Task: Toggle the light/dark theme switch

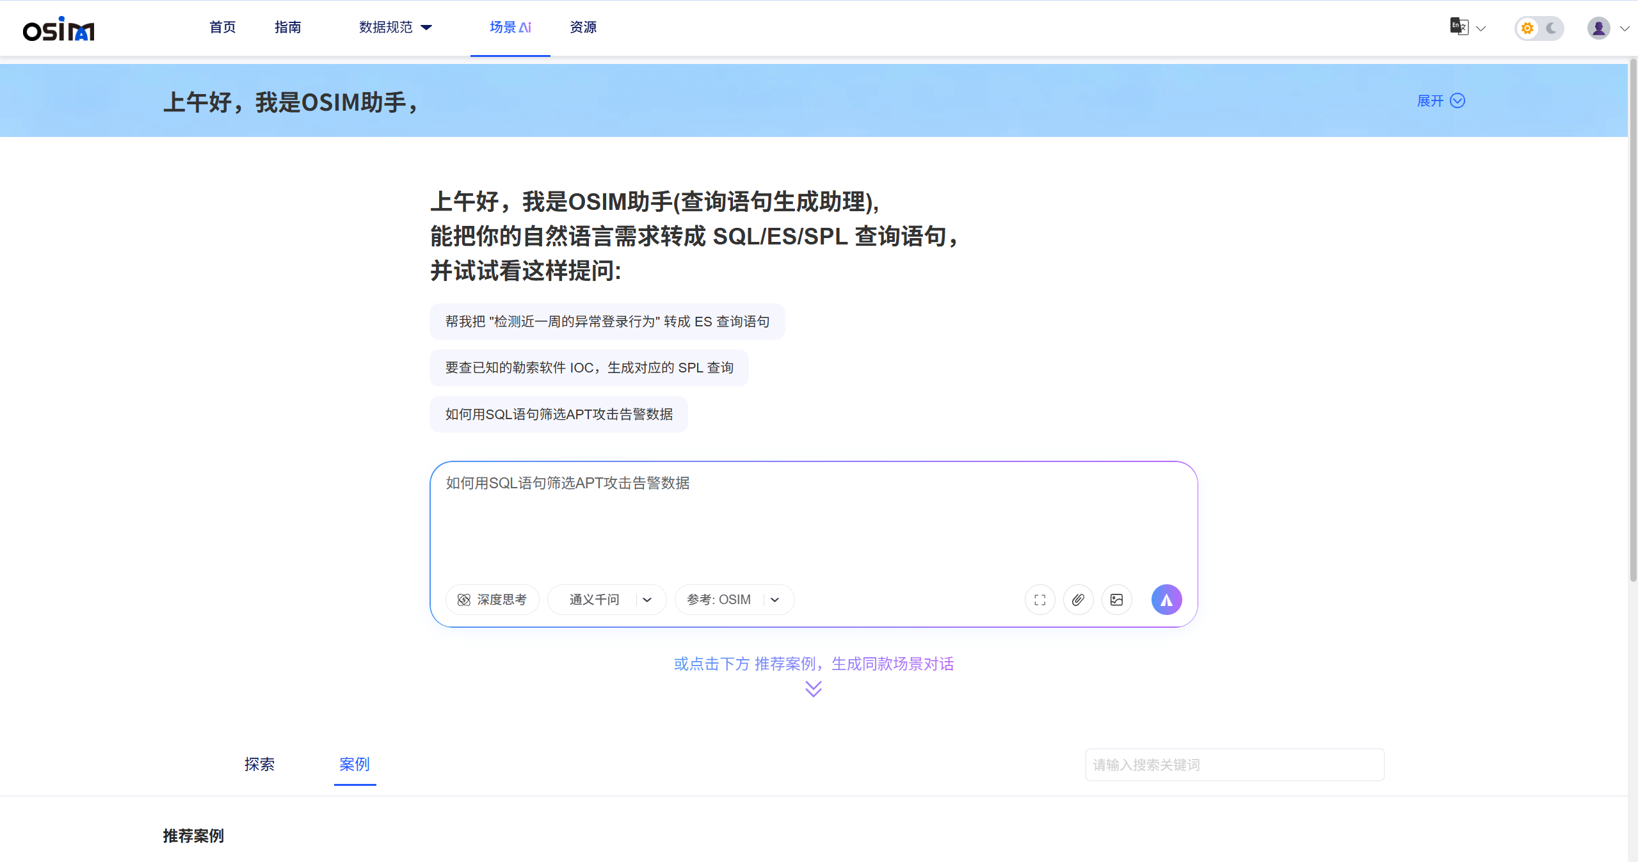Action: click(x=1539, y=28)
